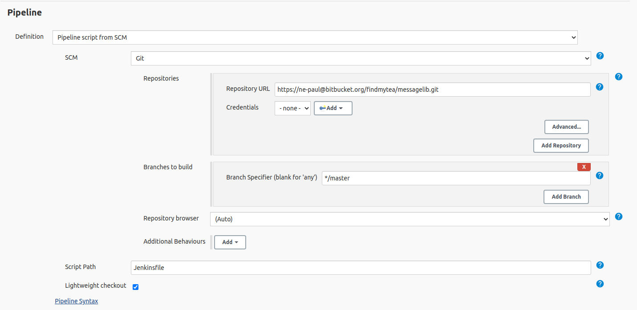
Task: Click the Branches to build label
Action: (x=168, y=167)
